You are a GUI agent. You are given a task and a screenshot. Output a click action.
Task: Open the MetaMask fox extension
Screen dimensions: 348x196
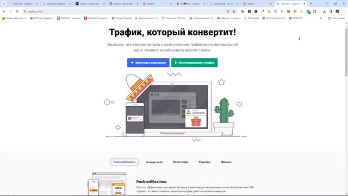click(x=289, y=11)
